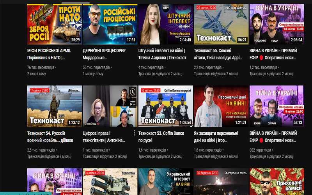Open the Персональні дані на війні thumbnail

(221, 106)
